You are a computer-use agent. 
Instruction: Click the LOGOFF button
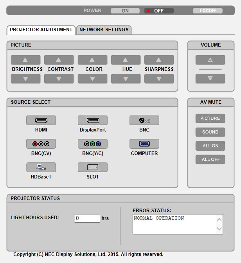point(208,11)
